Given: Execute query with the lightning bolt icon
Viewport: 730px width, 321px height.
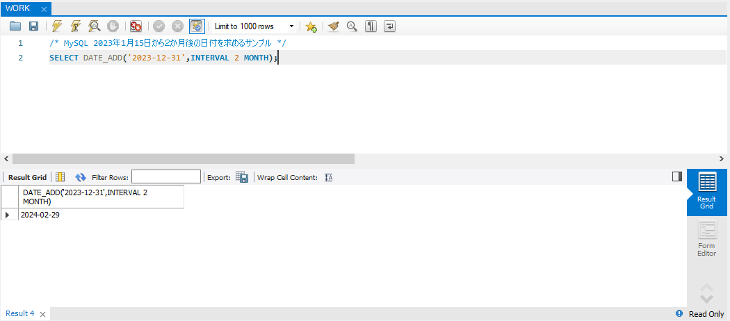Looking at the screenshot, I should click(57, 26).
